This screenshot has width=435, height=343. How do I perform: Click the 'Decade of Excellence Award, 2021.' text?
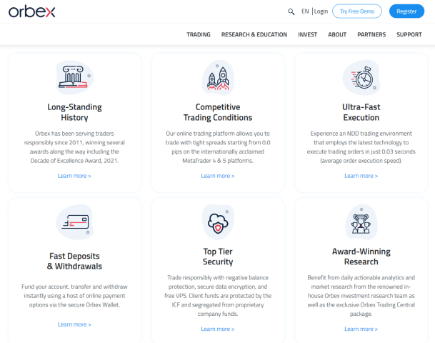pyautogui.click(x=74, y=161)
